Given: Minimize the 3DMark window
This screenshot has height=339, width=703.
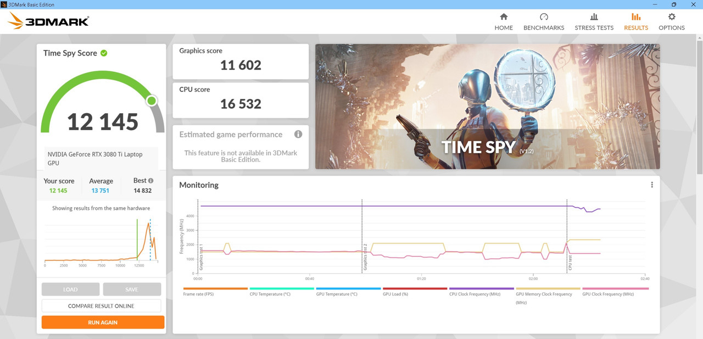Looking at the screenshot, I should click(x=655, y=4).
